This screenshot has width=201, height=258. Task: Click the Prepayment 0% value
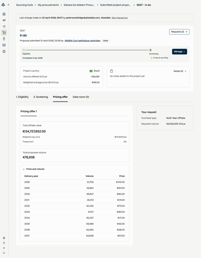tap(125, 142)
